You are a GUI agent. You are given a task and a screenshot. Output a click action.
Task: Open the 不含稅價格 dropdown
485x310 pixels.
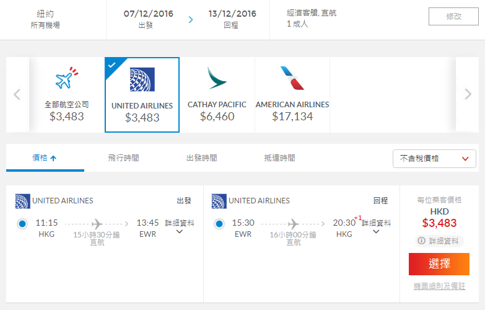point(434,159)
